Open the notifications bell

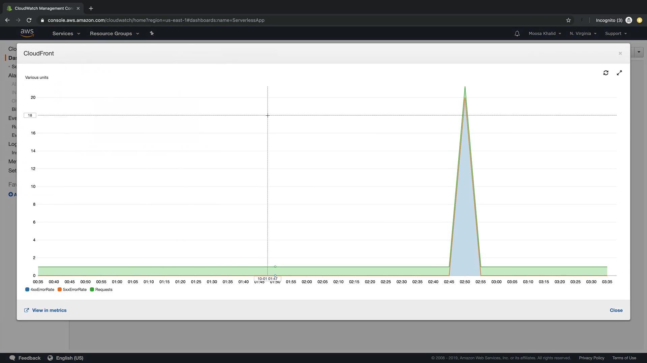coord(517,34)
